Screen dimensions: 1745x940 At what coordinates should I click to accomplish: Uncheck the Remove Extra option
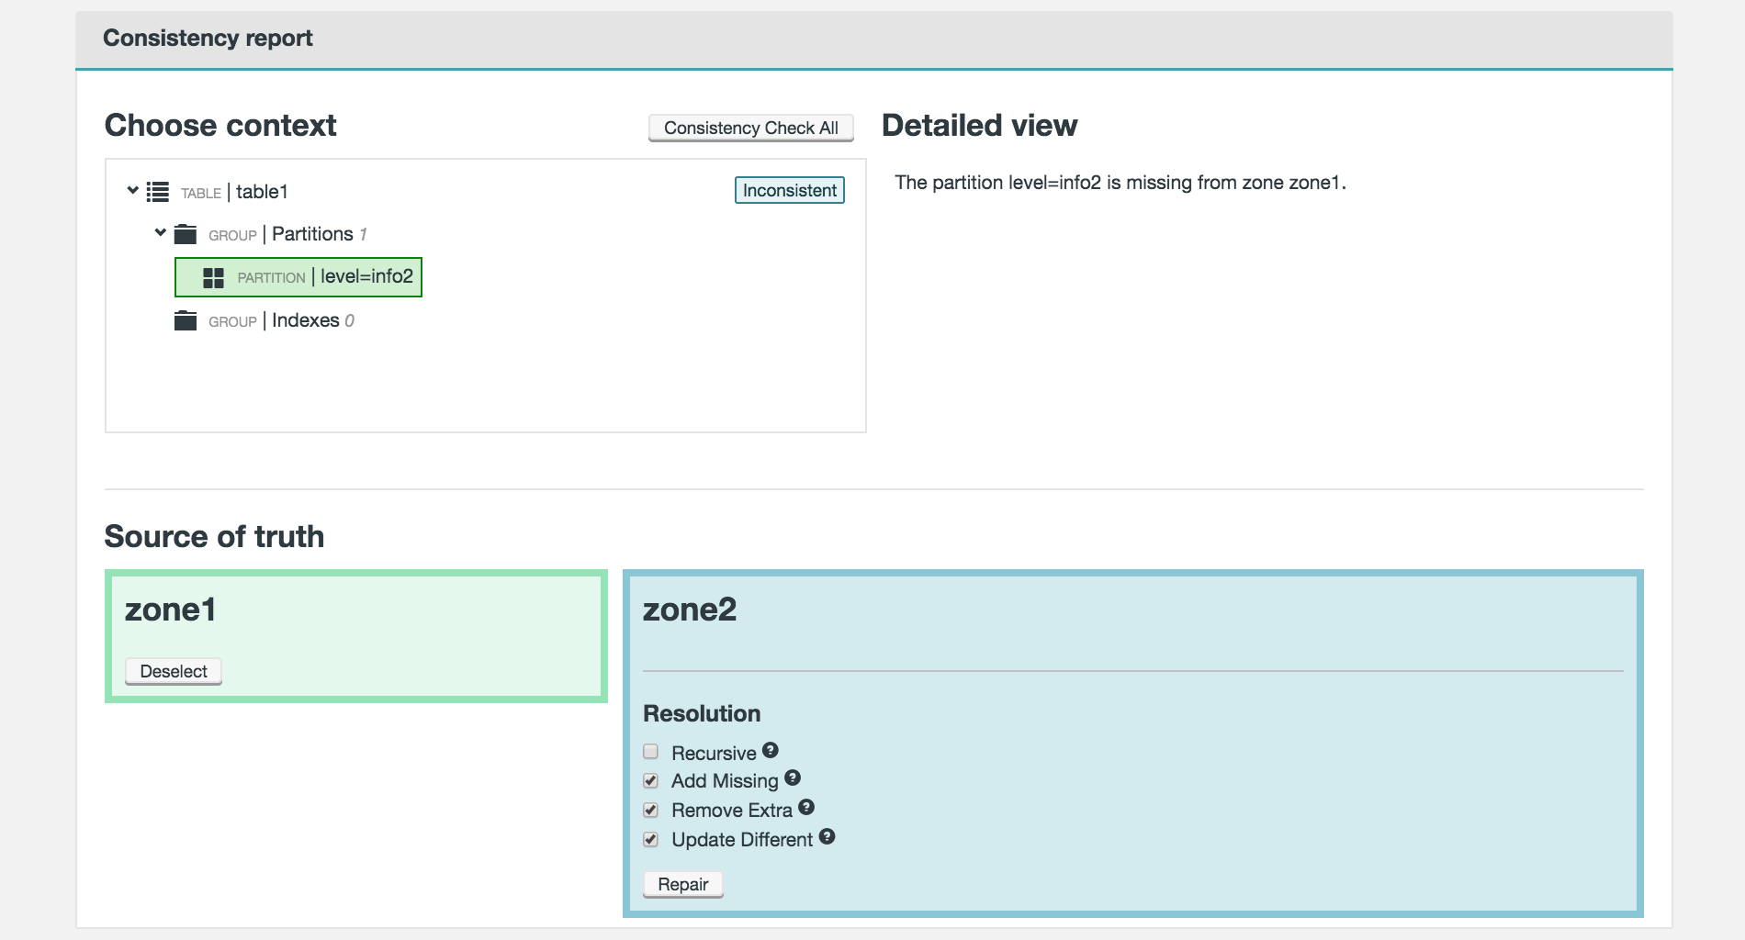point(651,811)
